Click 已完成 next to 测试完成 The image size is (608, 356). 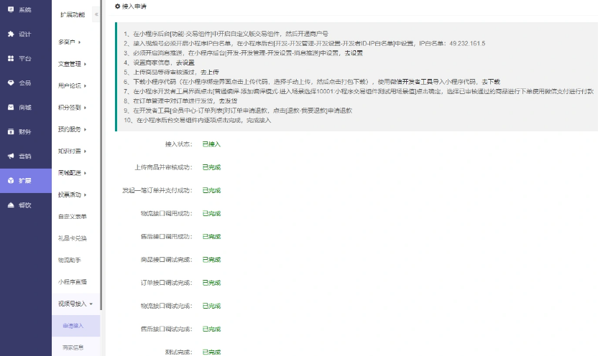[211, 352]
